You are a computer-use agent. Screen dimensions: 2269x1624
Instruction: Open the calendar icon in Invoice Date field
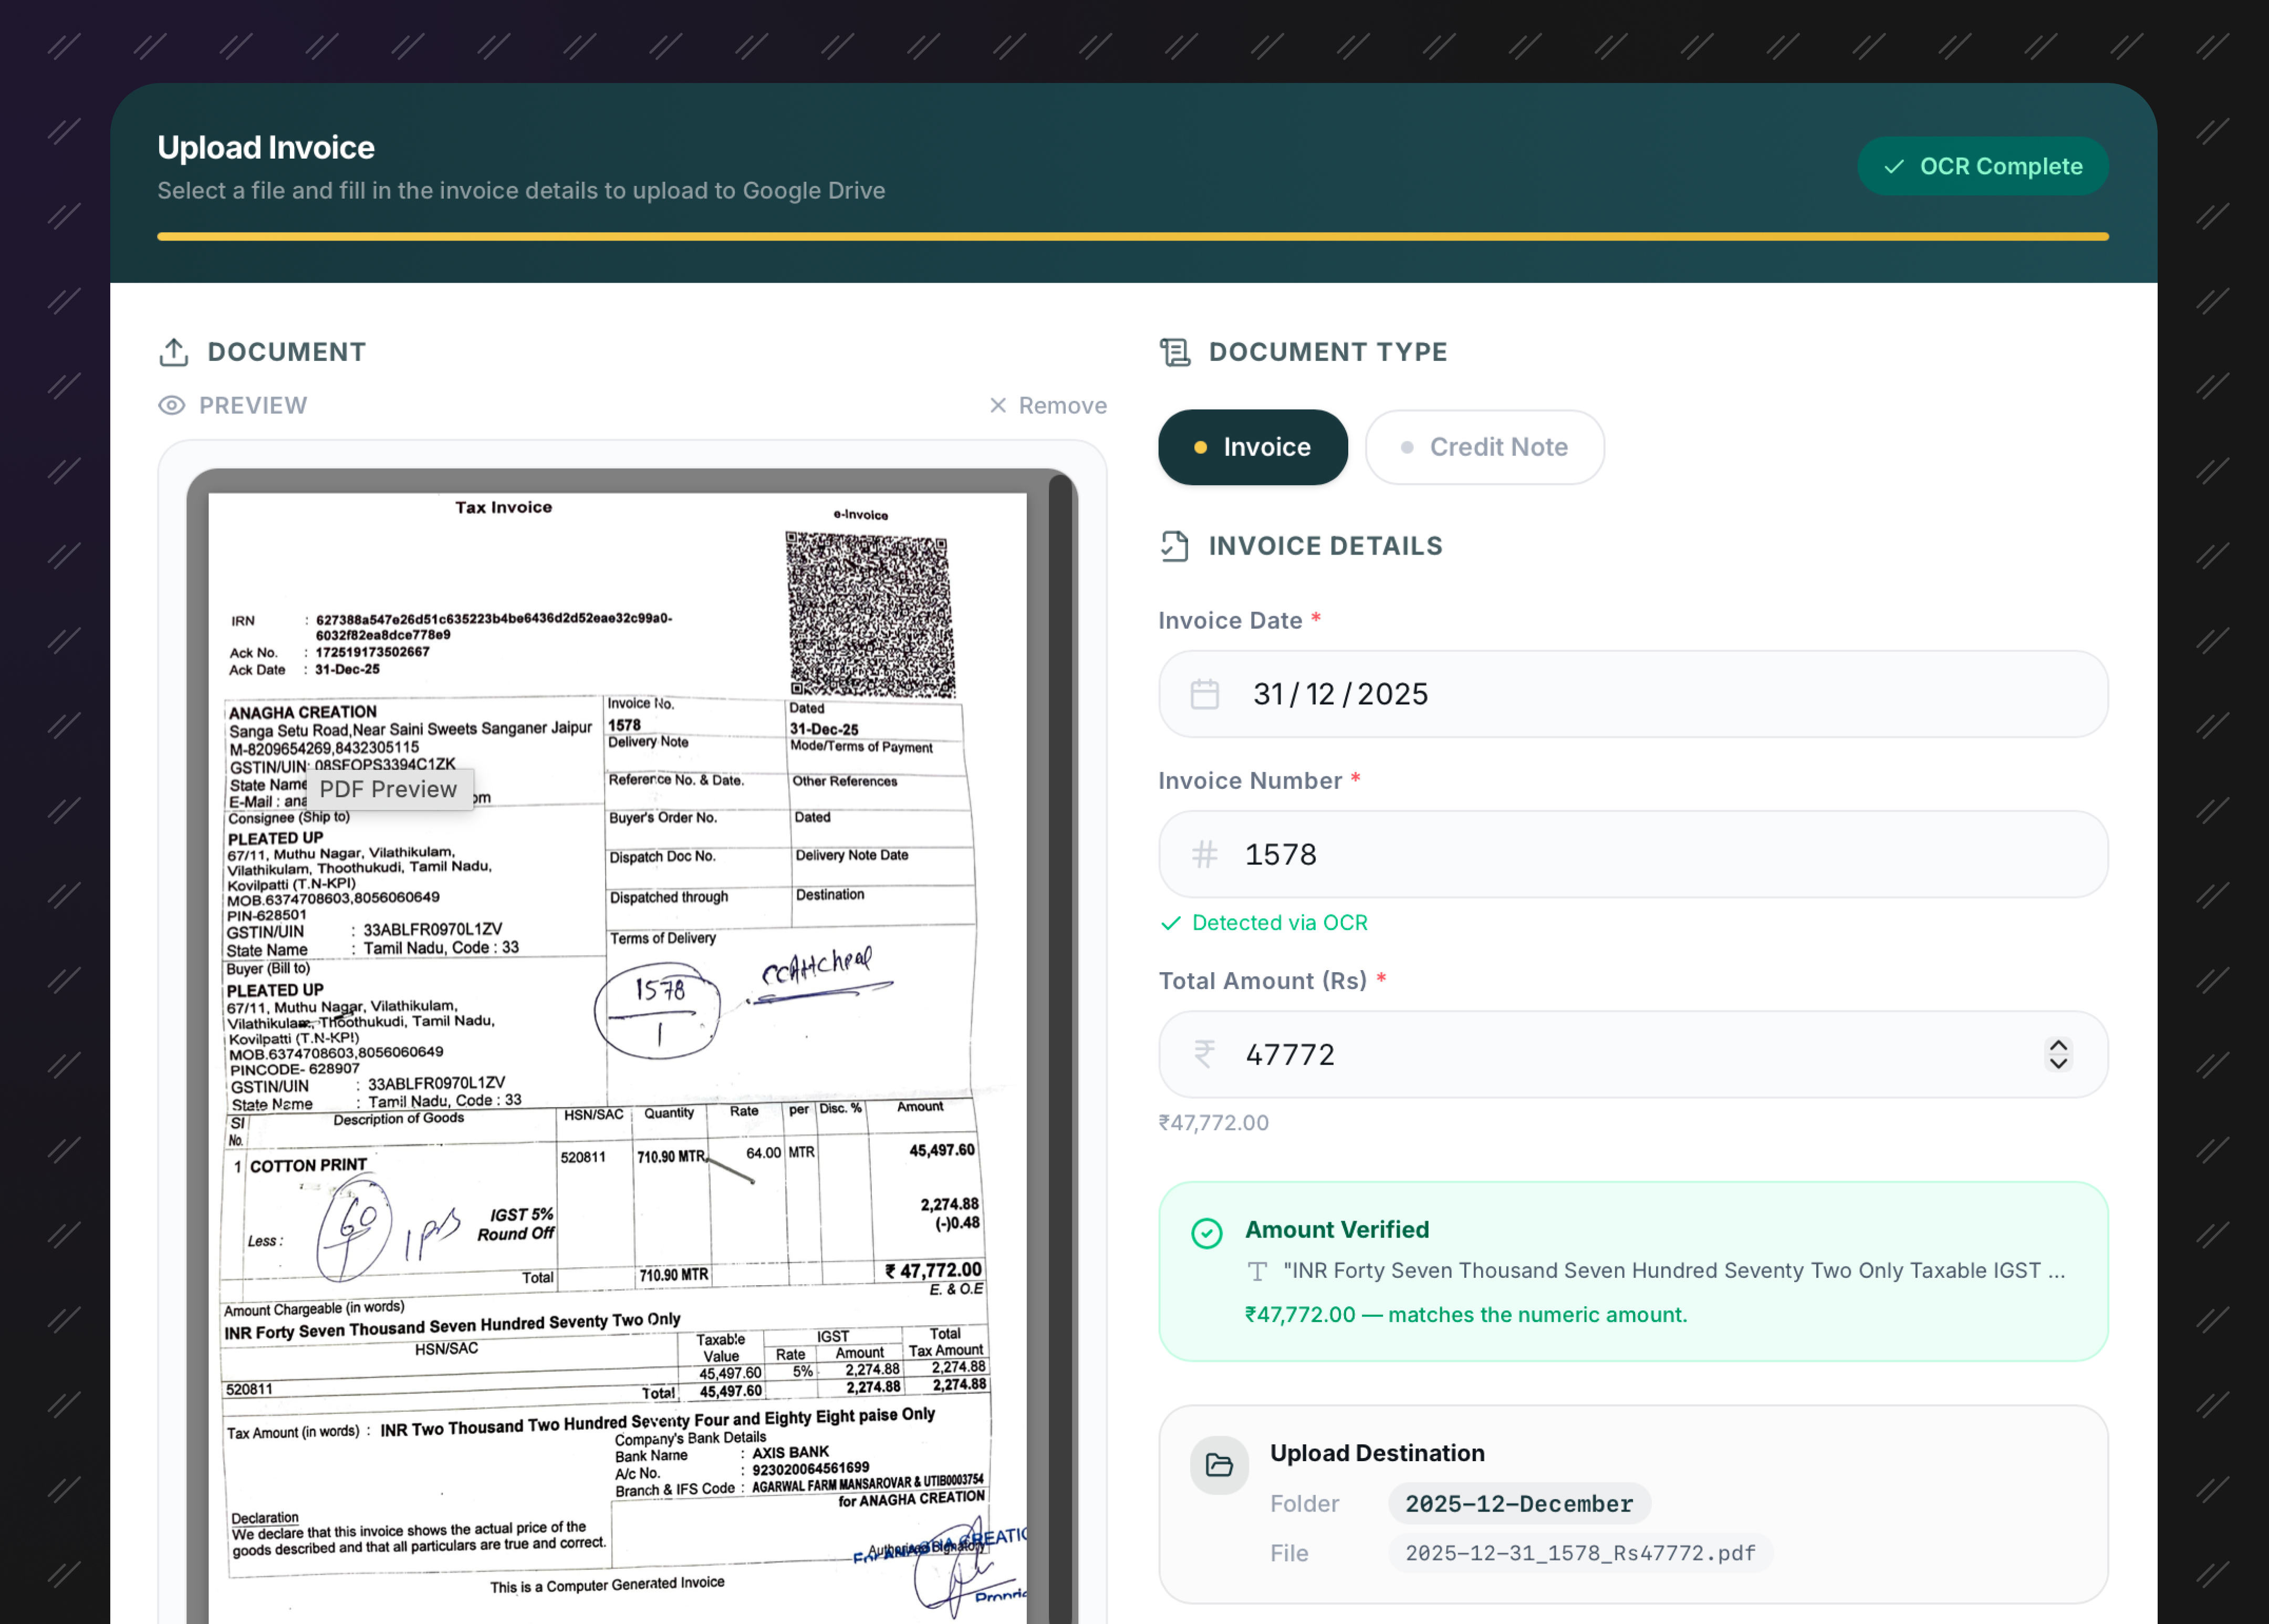1205,693
